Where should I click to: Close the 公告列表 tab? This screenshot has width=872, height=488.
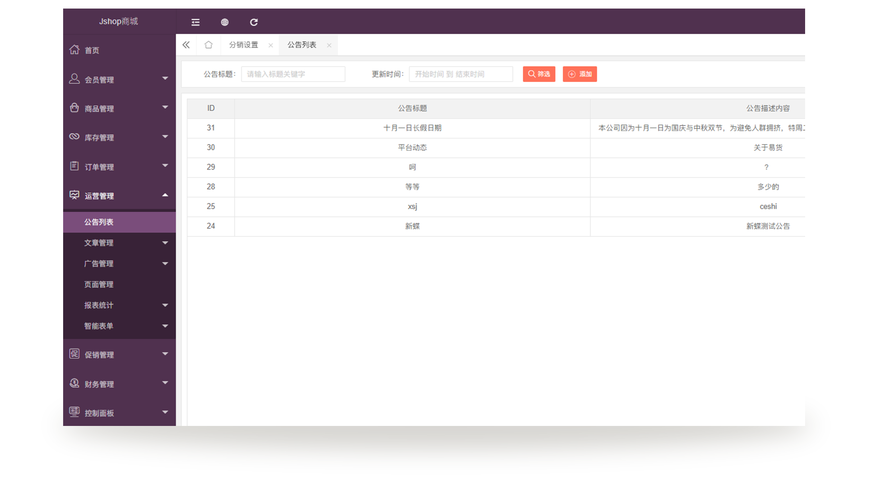329,45
